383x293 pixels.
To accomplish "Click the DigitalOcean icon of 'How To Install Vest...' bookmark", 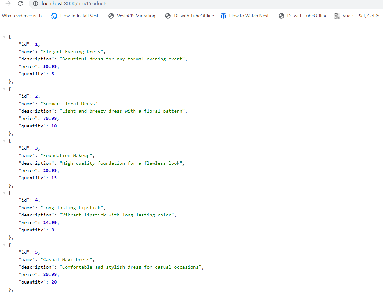I will tap(54, 16).
